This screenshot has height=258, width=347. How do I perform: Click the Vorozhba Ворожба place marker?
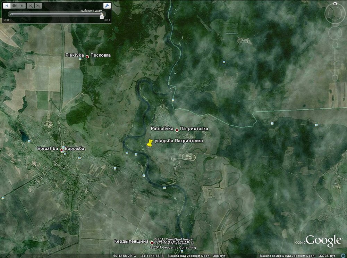pyautogui.click(x=61, y=150)
